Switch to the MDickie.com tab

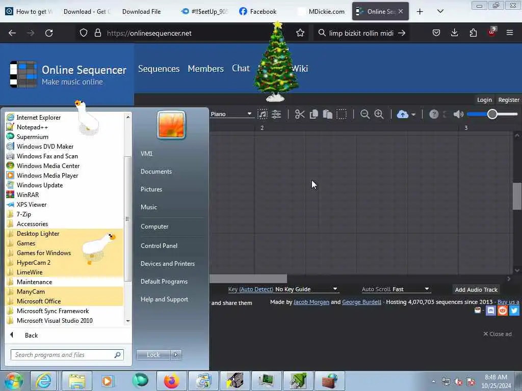[x=322, y=11]
